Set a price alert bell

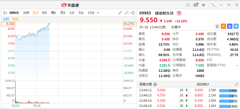(x=217, y=26)
